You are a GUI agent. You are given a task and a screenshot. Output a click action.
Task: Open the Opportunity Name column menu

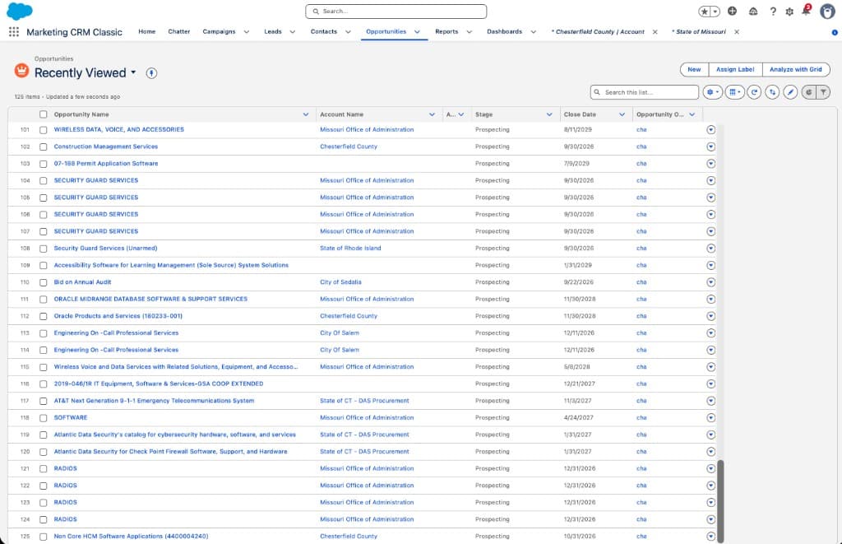306,114
